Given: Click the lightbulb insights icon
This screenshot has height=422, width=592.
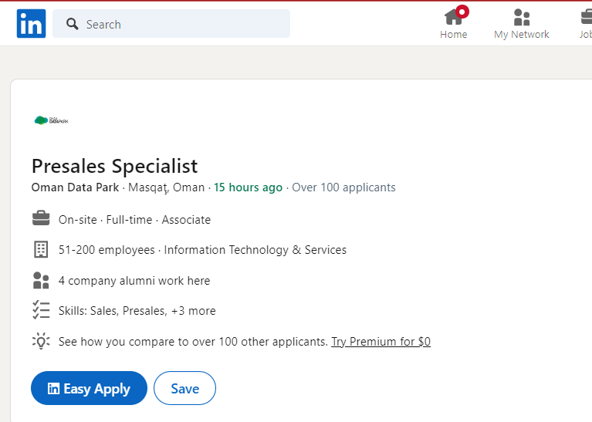Looking at the screenshot, I should (x=41, y=341).
